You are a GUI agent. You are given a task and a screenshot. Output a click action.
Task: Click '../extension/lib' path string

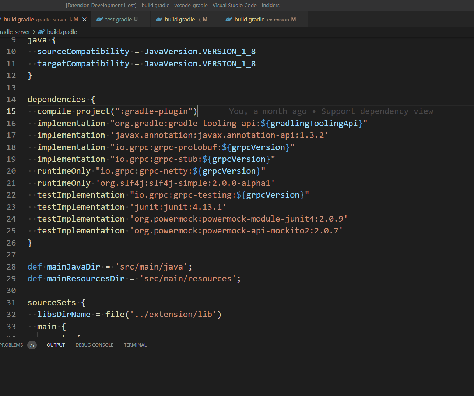point(173,314)
